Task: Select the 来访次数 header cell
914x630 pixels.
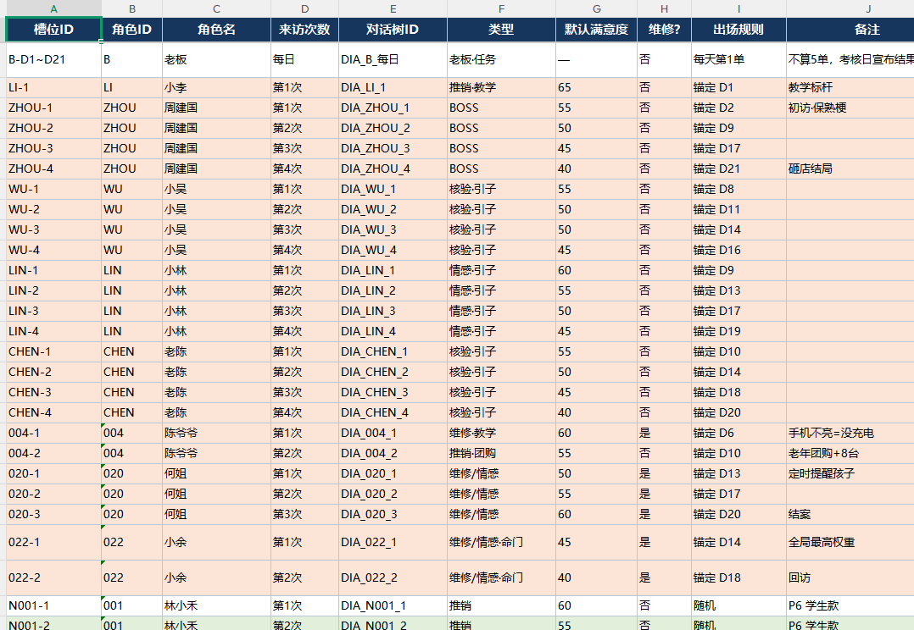Action: (304, 30)
